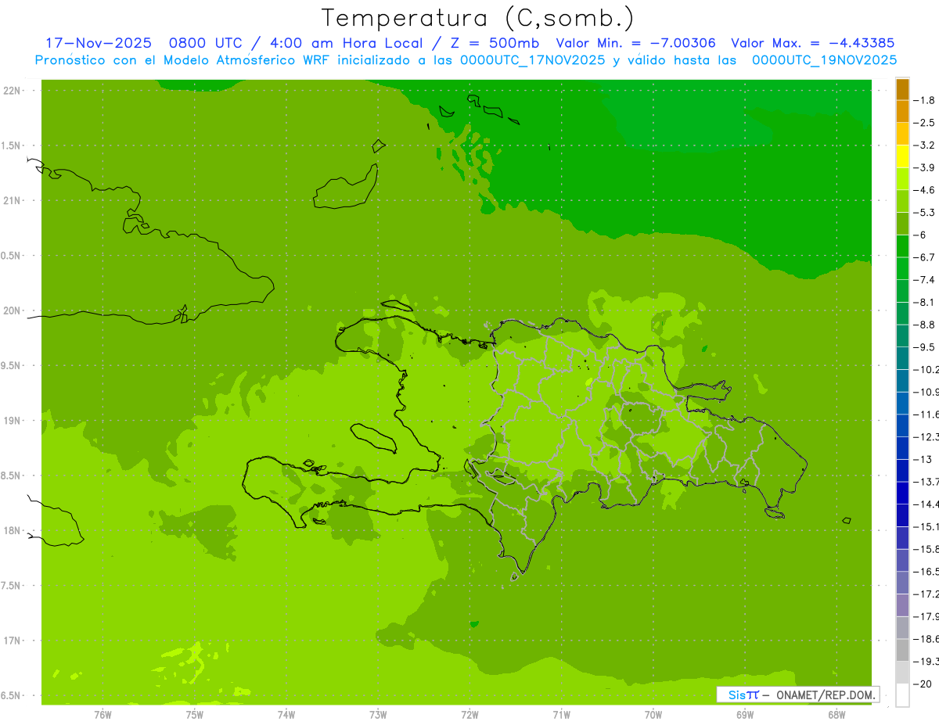Image resolution: width=939 pixels, height=725 pixels.
Task: Click the "17N" latitude label
Action: point(13,641)
